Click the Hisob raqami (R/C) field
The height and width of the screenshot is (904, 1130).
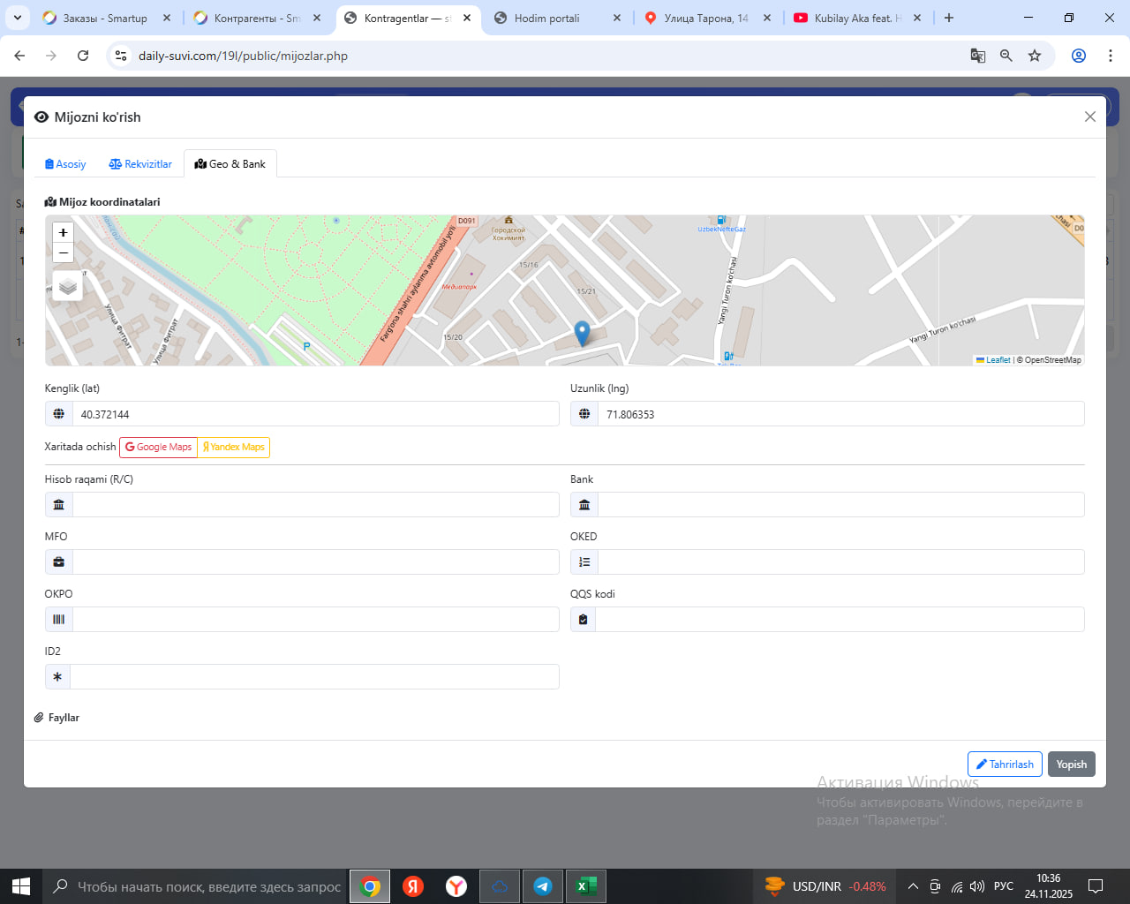click(315, 505)
